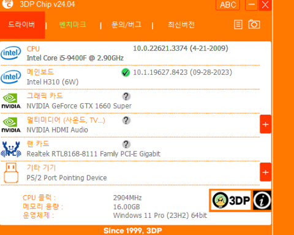Click the ABC language button
Image resolution: width=294 pixels, height=235 pixels.
click(x=228, y=5)
